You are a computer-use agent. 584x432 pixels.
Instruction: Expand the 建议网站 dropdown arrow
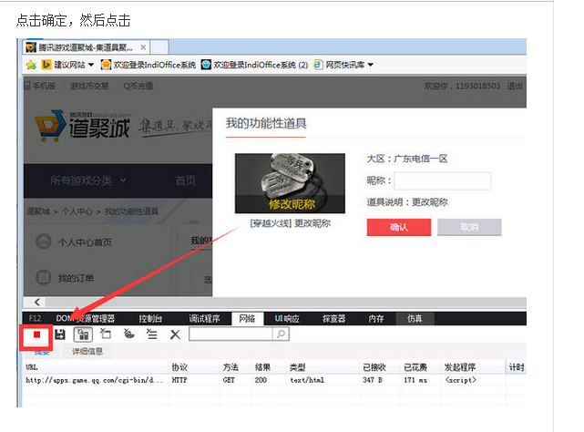(x=91, y=65)
